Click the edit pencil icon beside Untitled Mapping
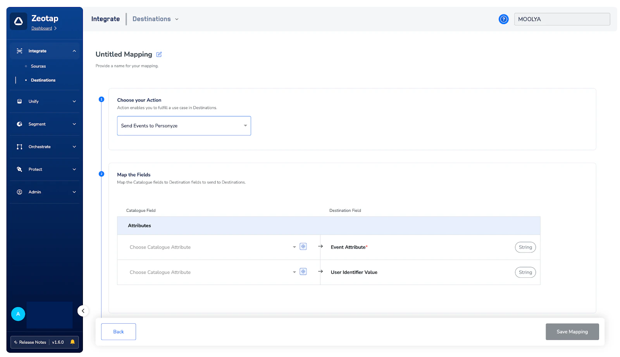Image resolution: width=620 pixels, height=357 pixels. [x=159, y=55]
